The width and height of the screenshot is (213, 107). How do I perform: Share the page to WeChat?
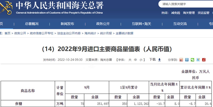coord(193,60)
